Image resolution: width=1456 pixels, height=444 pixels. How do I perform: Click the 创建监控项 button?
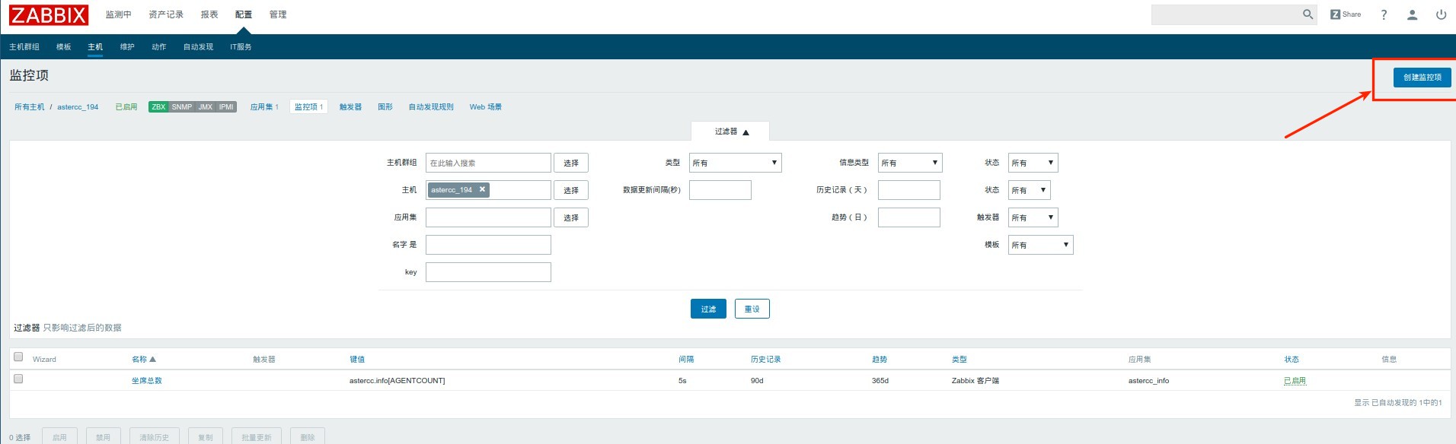(x=1422, y=77)
